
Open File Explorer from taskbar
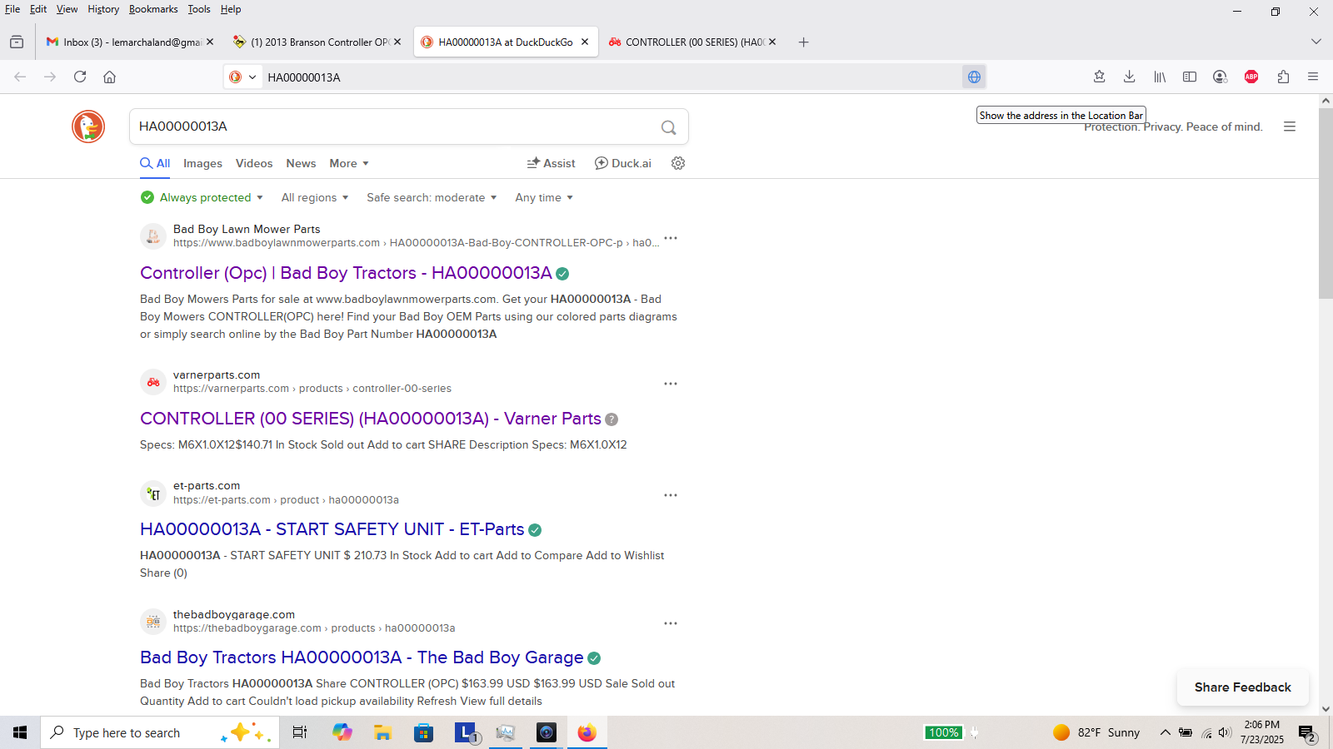click(382, 732)
